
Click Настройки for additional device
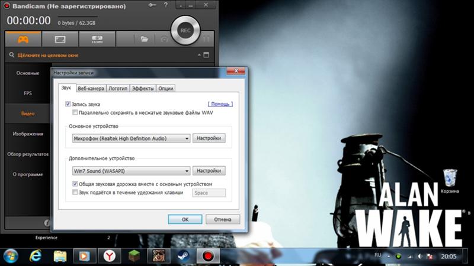[209, 171]
